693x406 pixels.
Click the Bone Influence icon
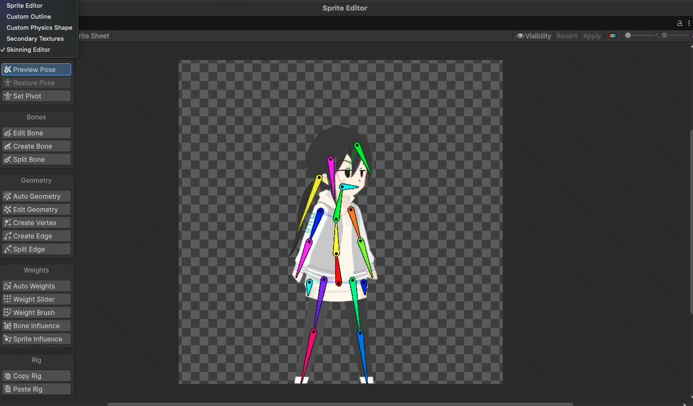click(8, 326)
